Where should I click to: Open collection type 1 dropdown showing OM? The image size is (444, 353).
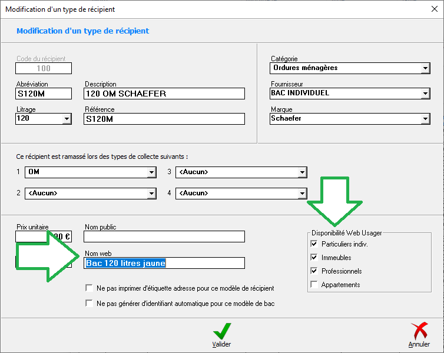pyautogui.click(x=151, y=172)
